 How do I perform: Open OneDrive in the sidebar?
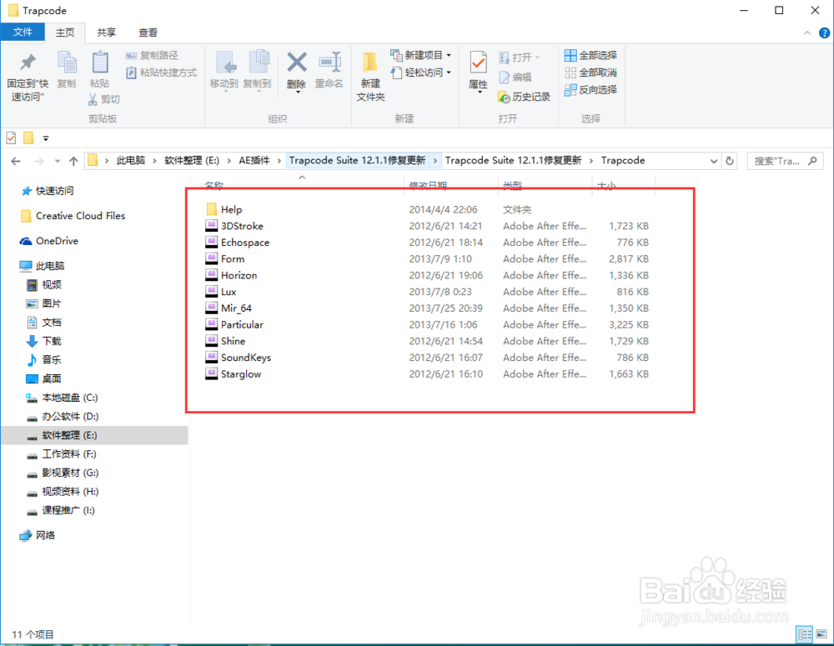click(x=57, y=241)
